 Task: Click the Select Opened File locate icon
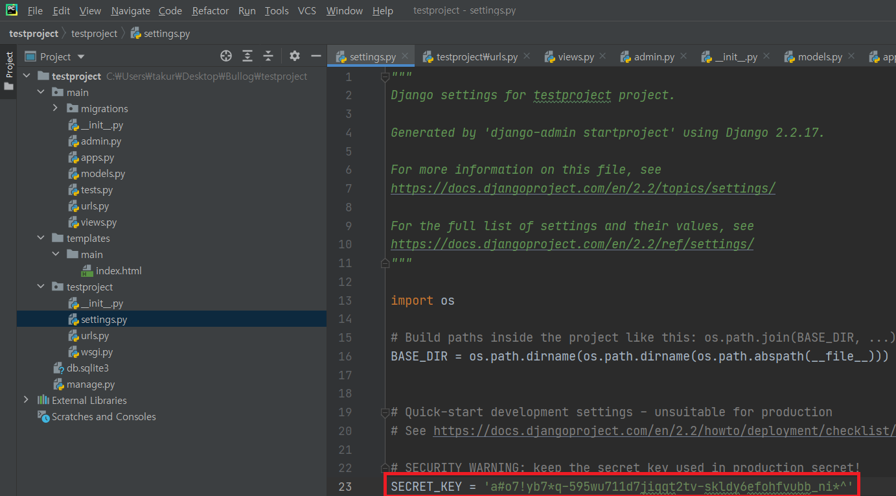[225, 56]
